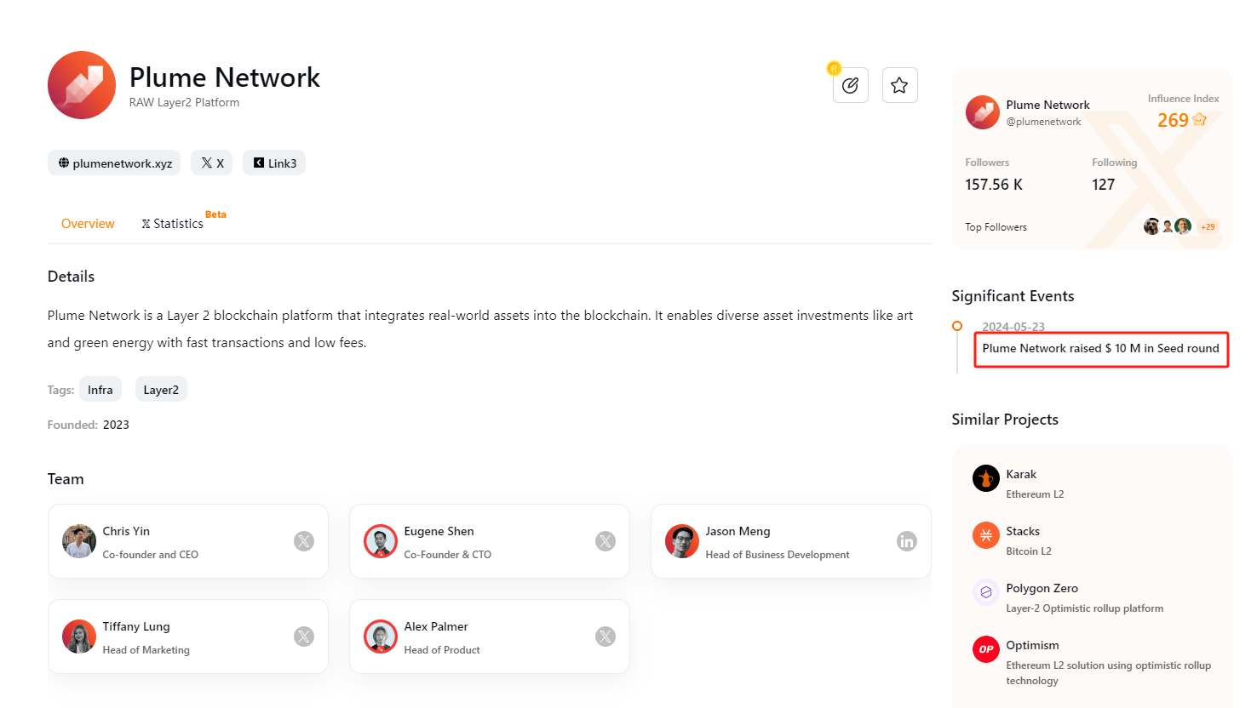Open the Link3 profile button

pos(274,163)
